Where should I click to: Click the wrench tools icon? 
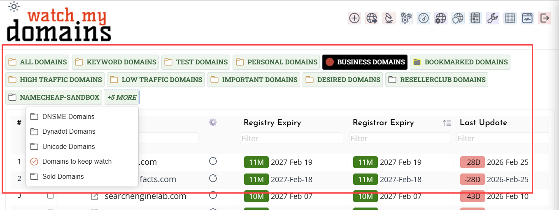coord(493,18)
